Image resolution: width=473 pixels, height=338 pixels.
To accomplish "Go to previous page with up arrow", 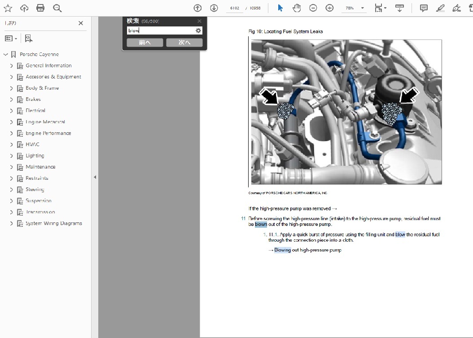I will [x=197, y=8].
